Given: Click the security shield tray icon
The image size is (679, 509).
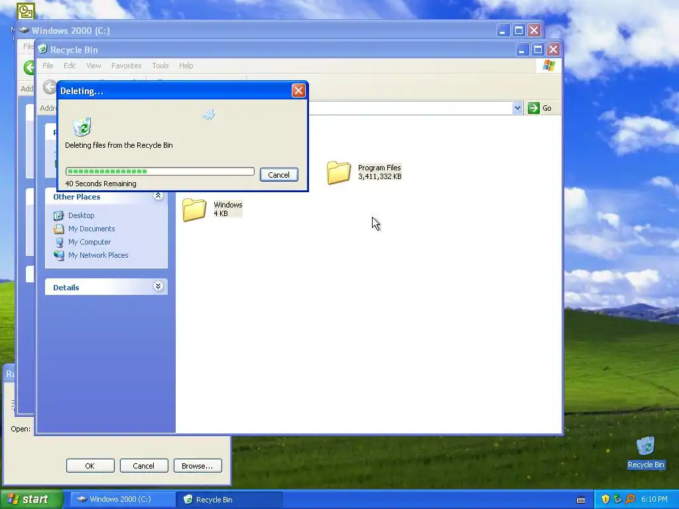Looking at the screenshot, I should click(x=605, y=500).
